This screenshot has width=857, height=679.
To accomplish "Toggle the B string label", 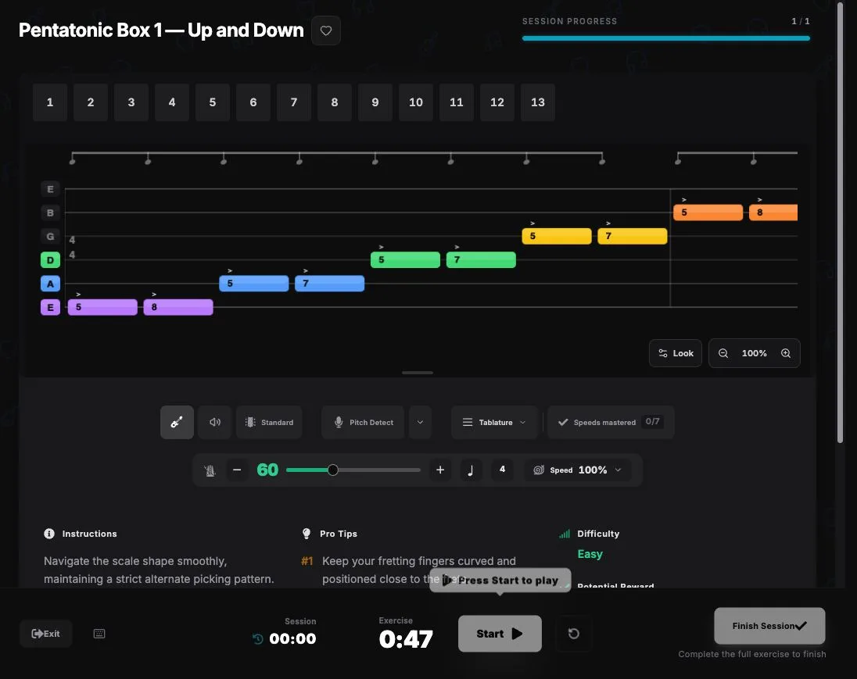I will coord(50,213).
